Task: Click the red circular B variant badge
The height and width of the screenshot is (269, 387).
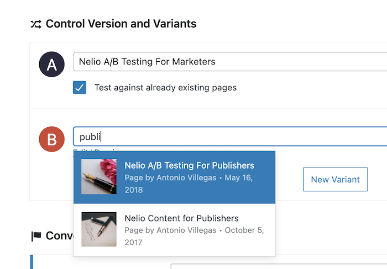Action: click(52, 139)
